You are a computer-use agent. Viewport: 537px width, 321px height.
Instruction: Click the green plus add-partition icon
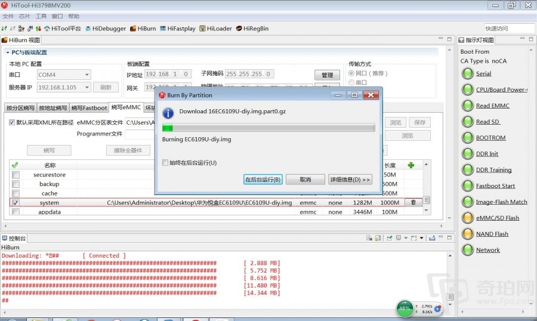tap(411, 165)
